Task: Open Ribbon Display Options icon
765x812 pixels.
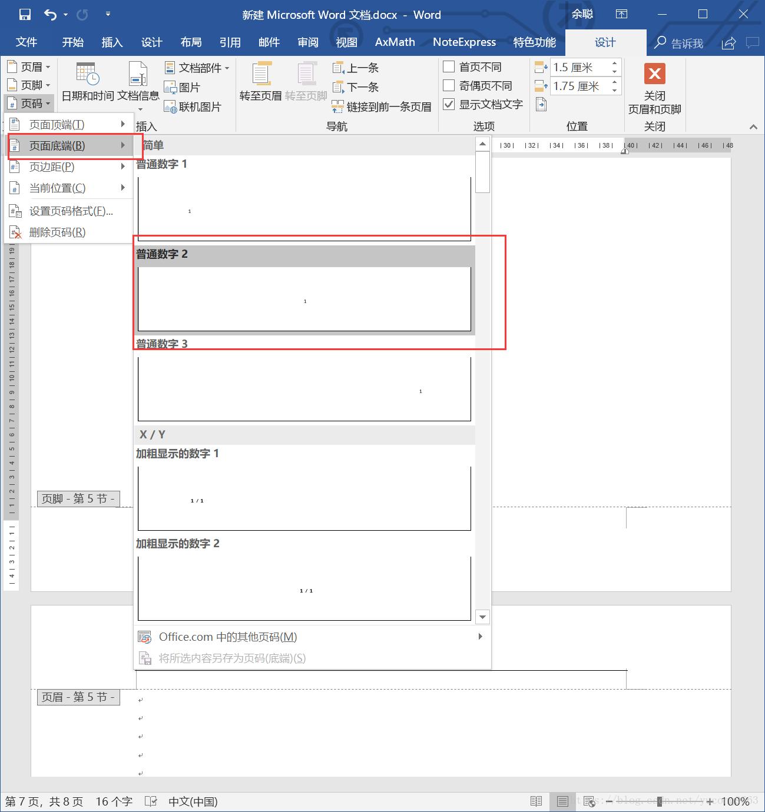Action: point(621,15)
